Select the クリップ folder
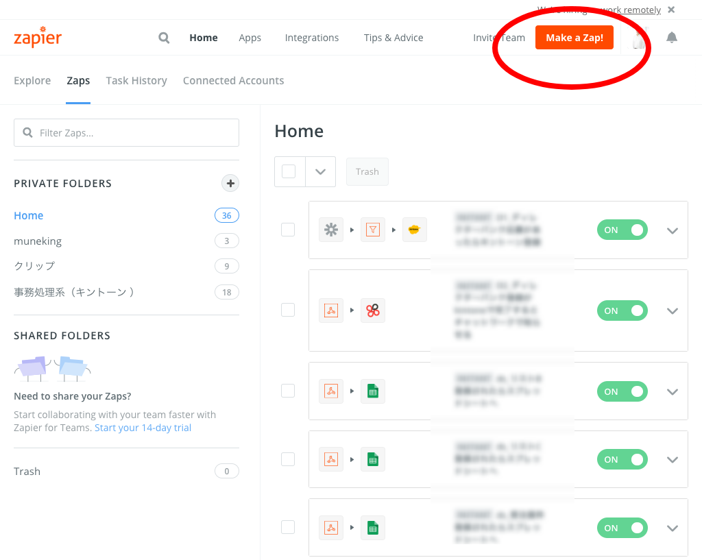 [34, 266]
